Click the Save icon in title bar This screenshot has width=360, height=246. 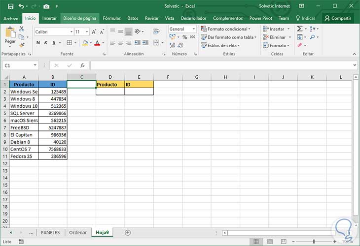pyautogui.click(x=10, y=6)
